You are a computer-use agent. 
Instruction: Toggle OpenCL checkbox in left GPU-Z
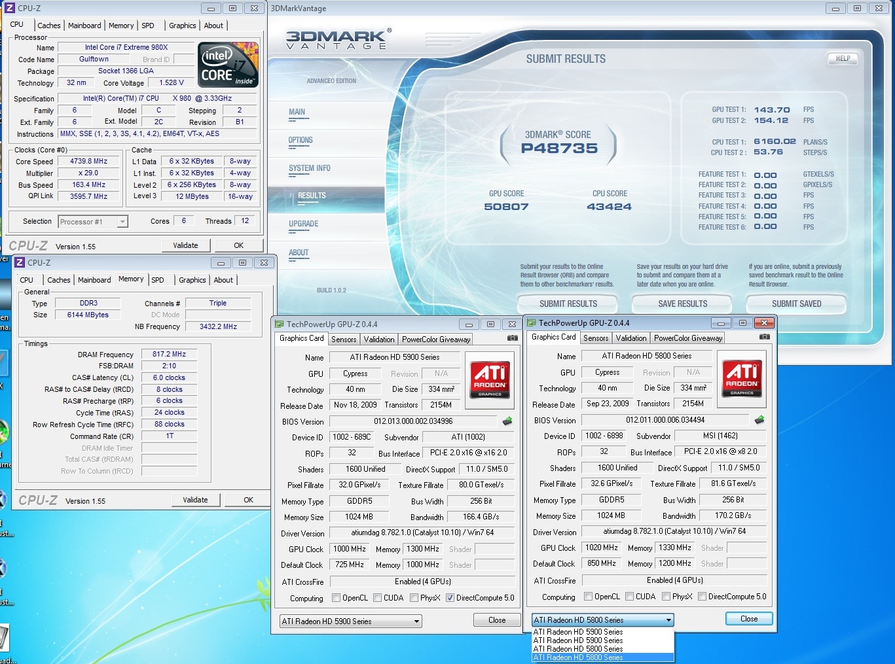click(x=336, y=597)
